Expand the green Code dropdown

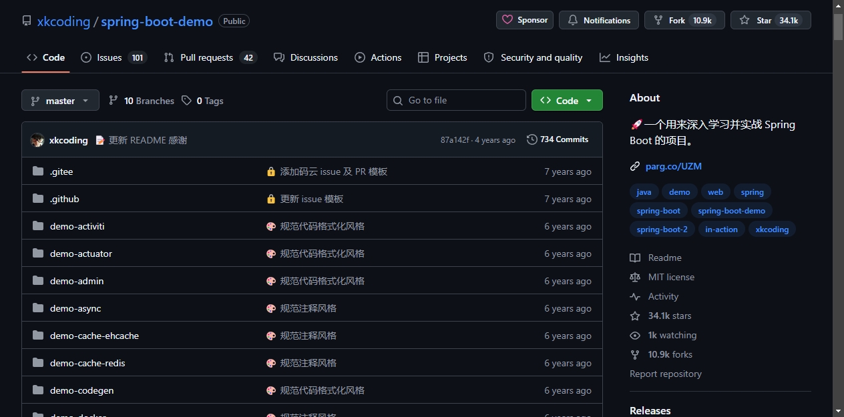coord(567,100)
